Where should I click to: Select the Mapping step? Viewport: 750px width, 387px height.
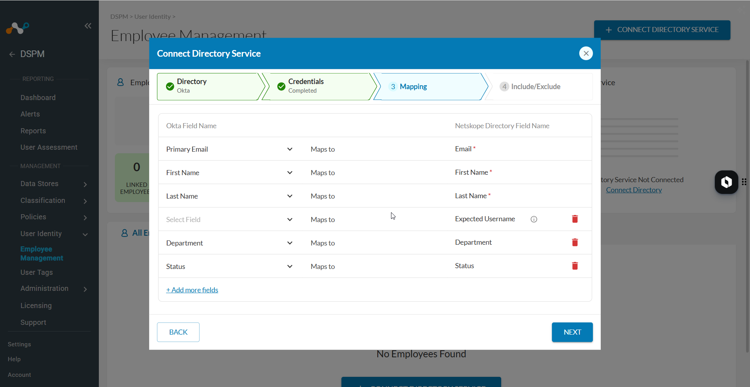click(431, 86)
